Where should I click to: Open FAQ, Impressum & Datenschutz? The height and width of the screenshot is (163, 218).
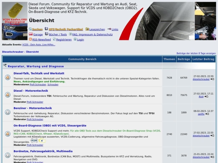click(x=92, y=34)
